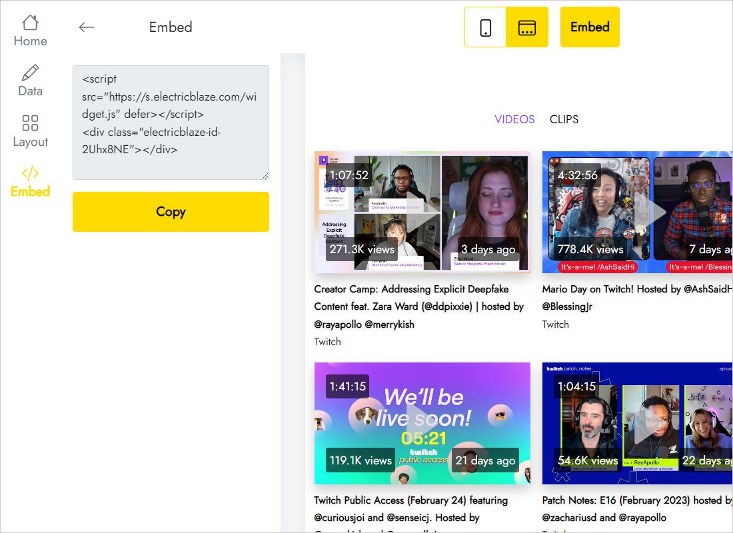Play the Mario Day on Twitch thumbnail
This screenshot has height=533, width=733.
pos(638,213)
